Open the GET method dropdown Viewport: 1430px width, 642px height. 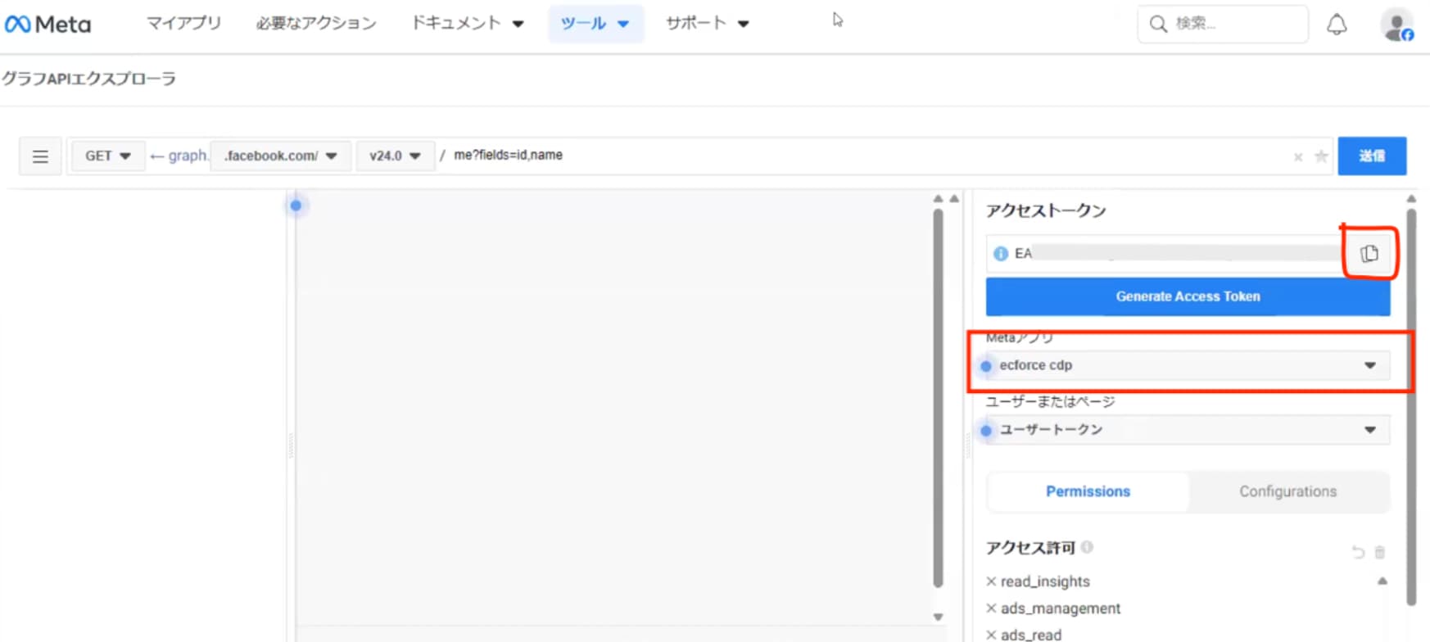click(108, 156)
